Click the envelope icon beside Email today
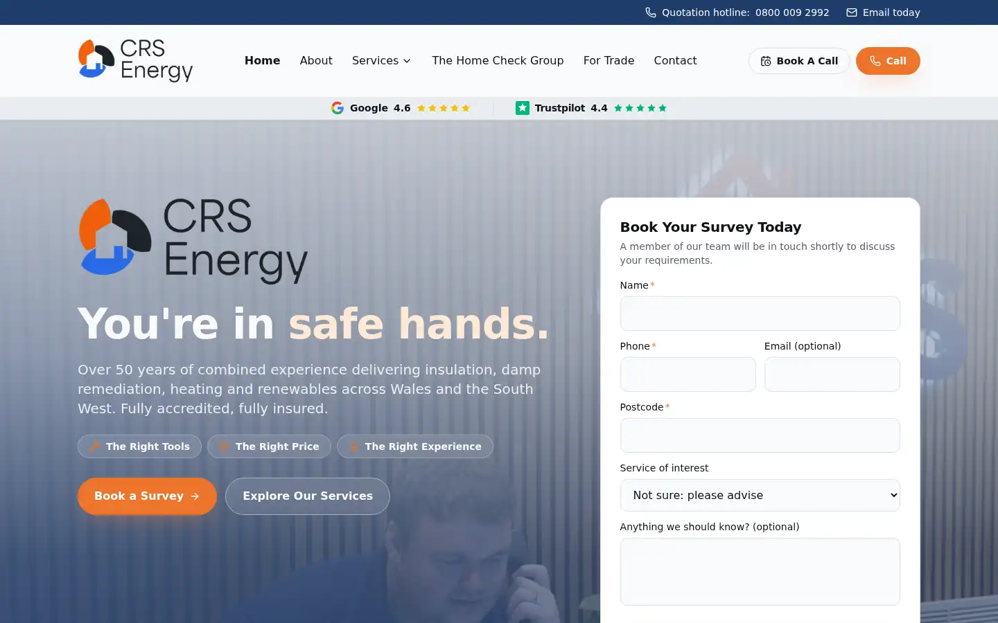The height and width of the screenshot is (623, 998). pyautogui.click(x=852, y=12)
